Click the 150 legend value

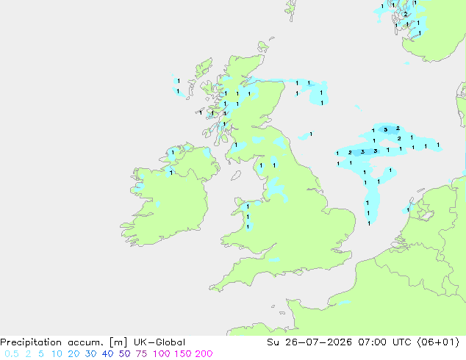point(182,354)
